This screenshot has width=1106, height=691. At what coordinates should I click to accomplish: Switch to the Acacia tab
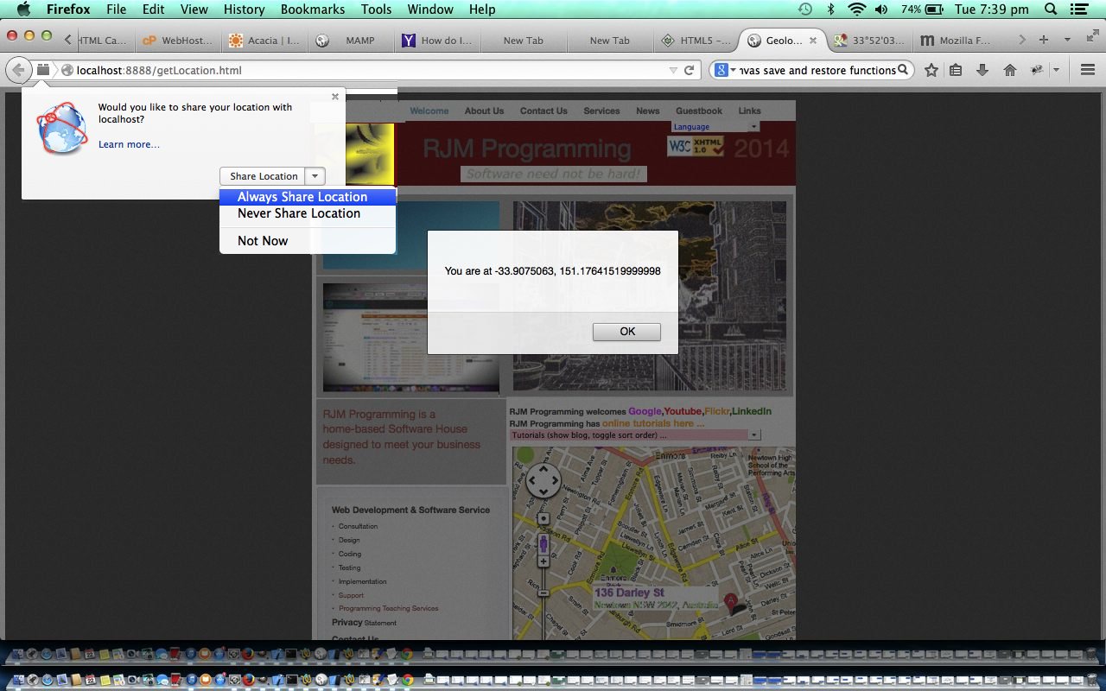[264, 40]
